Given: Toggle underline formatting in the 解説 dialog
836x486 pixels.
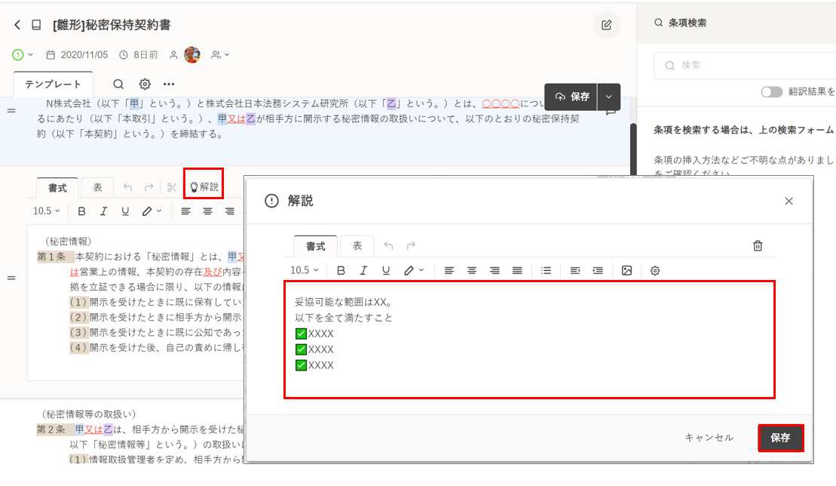Looking at the screenshot, I should pyautogui.click(x=386, y=270).
